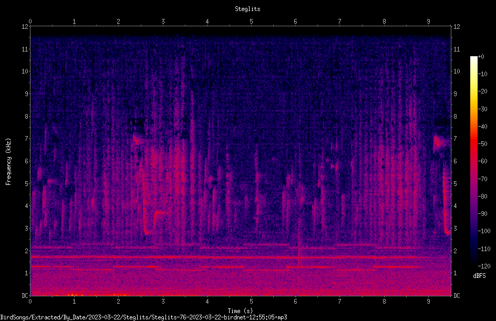
Task: Click the 7 kHz chirp near 9.2 seconds
Action: [x=439, y=143]
